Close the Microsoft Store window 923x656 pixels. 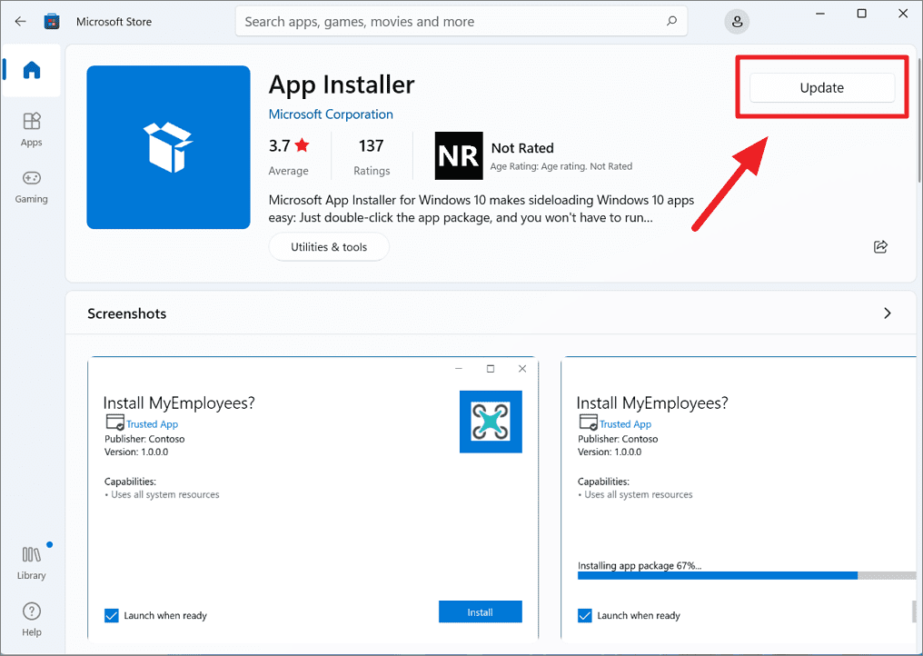[x=903, y=14]
